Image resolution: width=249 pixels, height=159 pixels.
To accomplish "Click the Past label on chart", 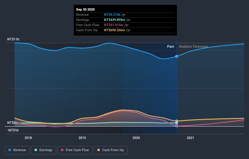I will pos(170,46).
